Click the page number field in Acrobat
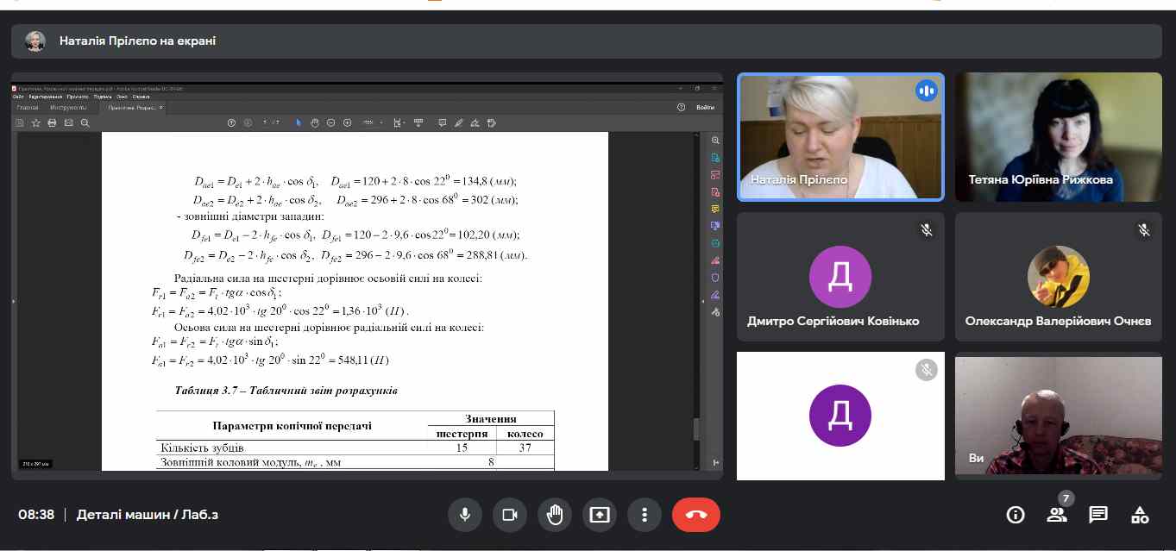The width and height of the screenshot is (1176, 551). point(266,122)
